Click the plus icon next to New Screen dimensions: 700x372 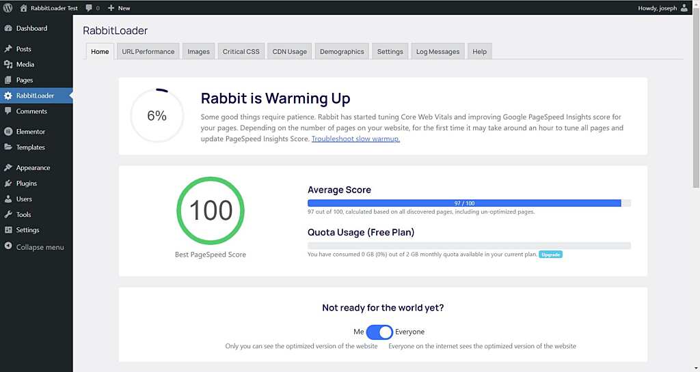coord(111,8)
